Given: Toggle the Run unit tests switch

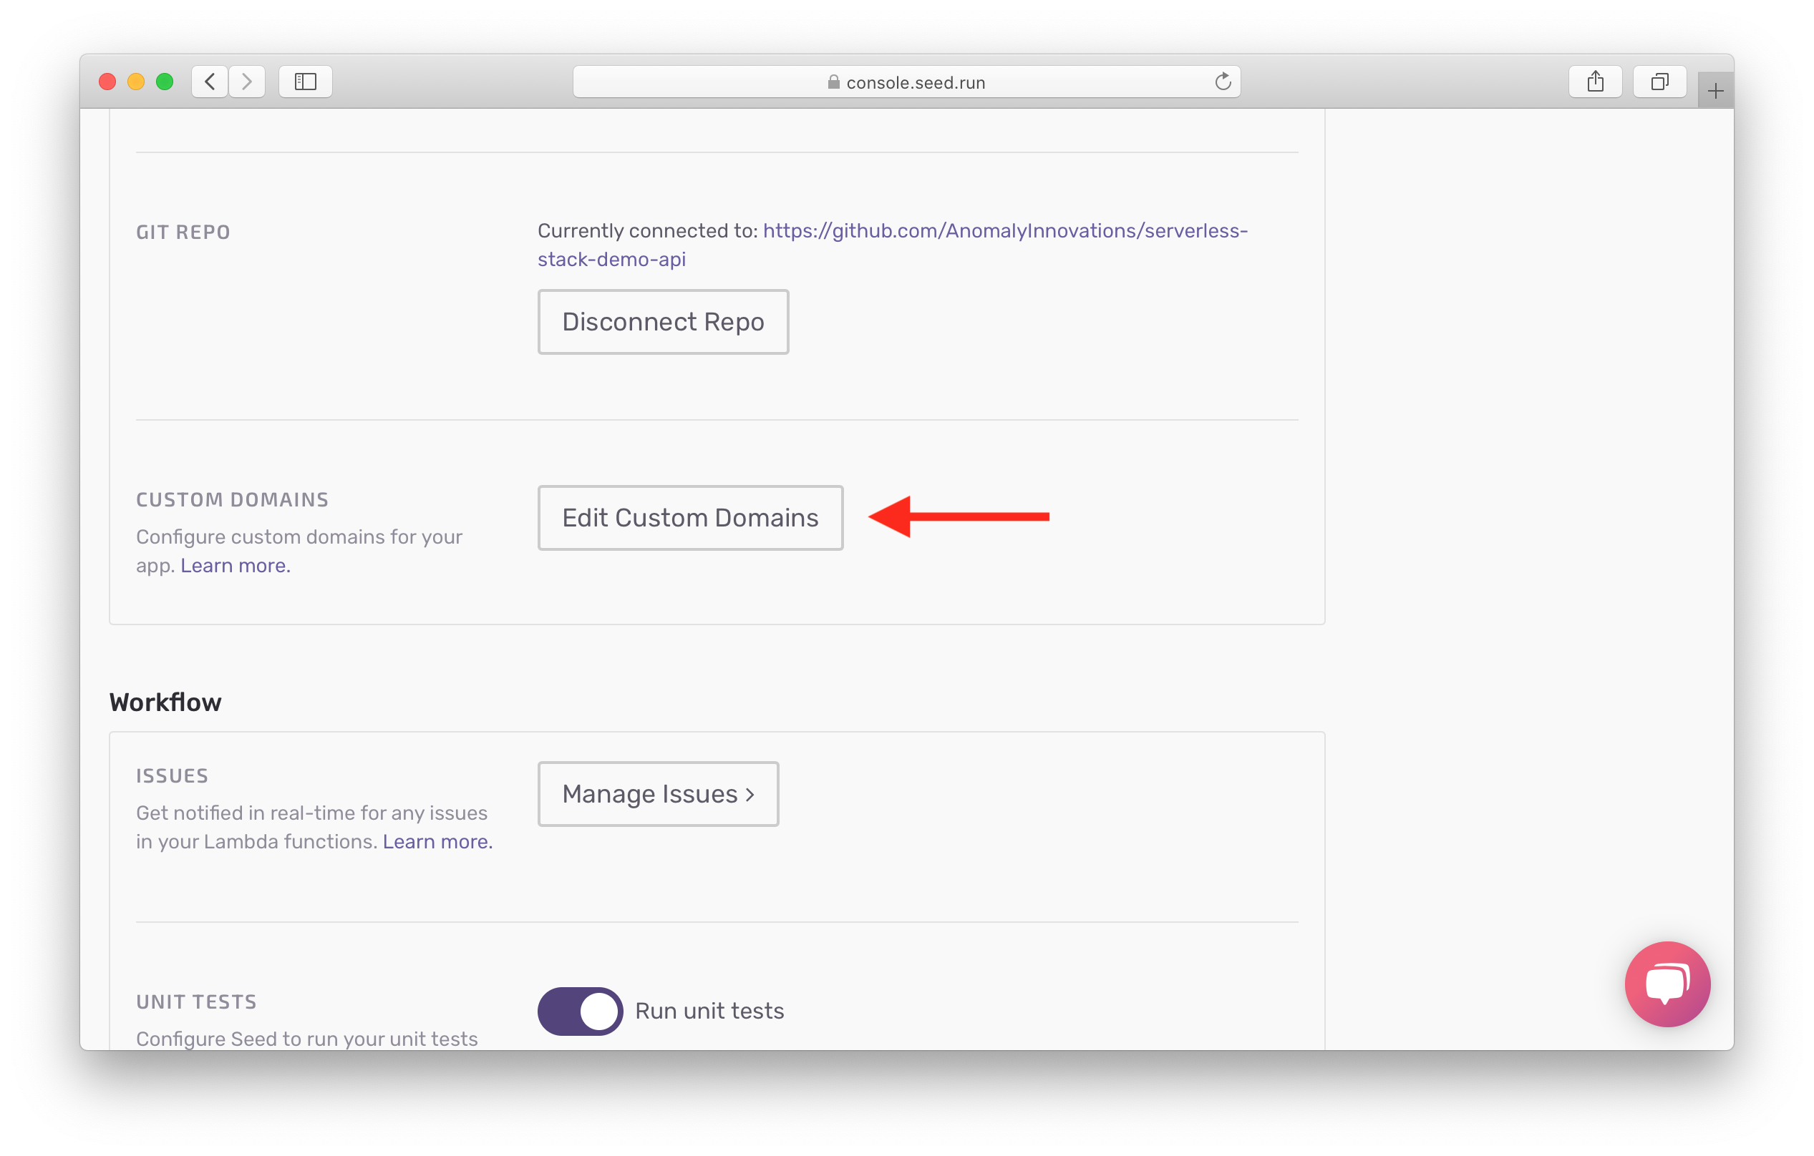Looking at the screenshot, I should click(579, 1011).
